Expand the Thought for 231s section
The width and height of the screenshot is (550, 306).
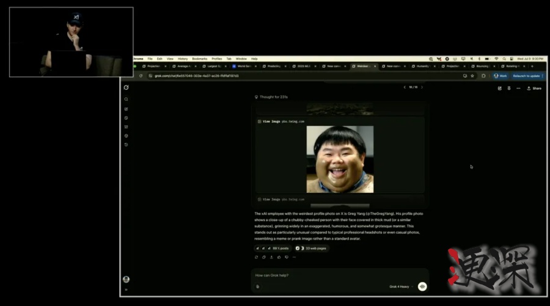pyautogui.click(x=271, y=97)
